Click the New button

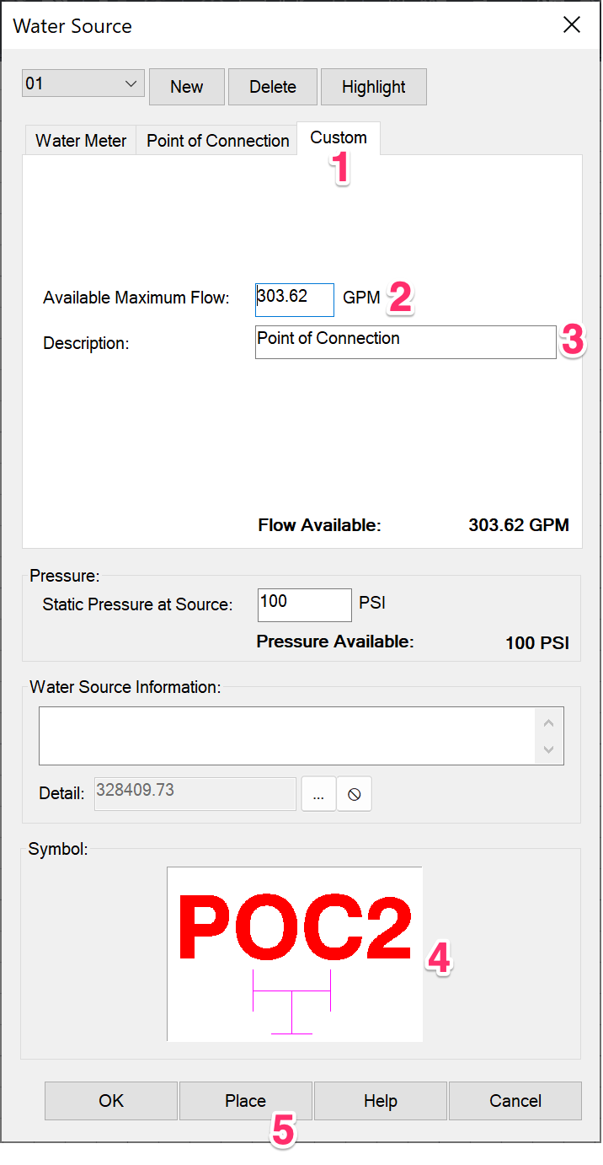187,87
